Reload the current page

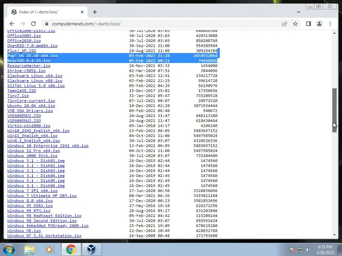[33, 24]
